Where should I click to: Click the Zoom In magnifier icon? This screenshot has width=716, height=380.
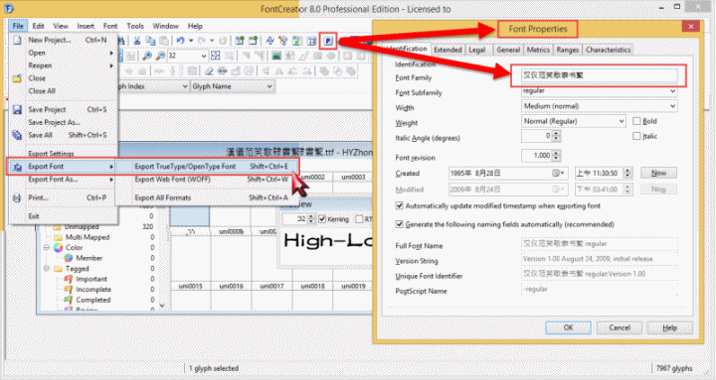[146, 56]
